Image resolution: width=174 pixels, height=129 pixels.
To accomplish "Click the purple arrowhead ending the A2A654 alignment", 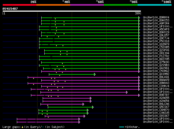I will point(91,101).
